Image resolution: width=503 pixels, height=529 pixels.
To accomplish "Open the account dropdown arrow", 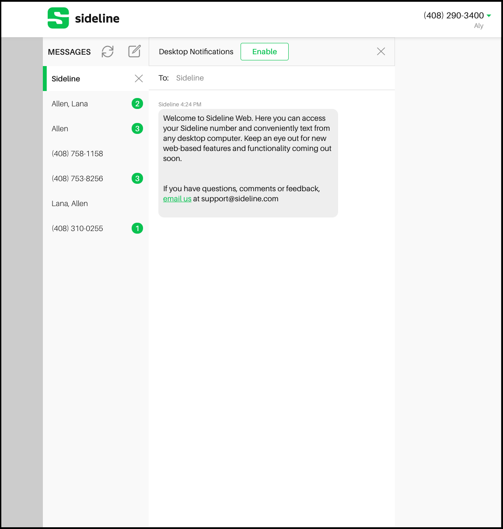I will (489, 16).
